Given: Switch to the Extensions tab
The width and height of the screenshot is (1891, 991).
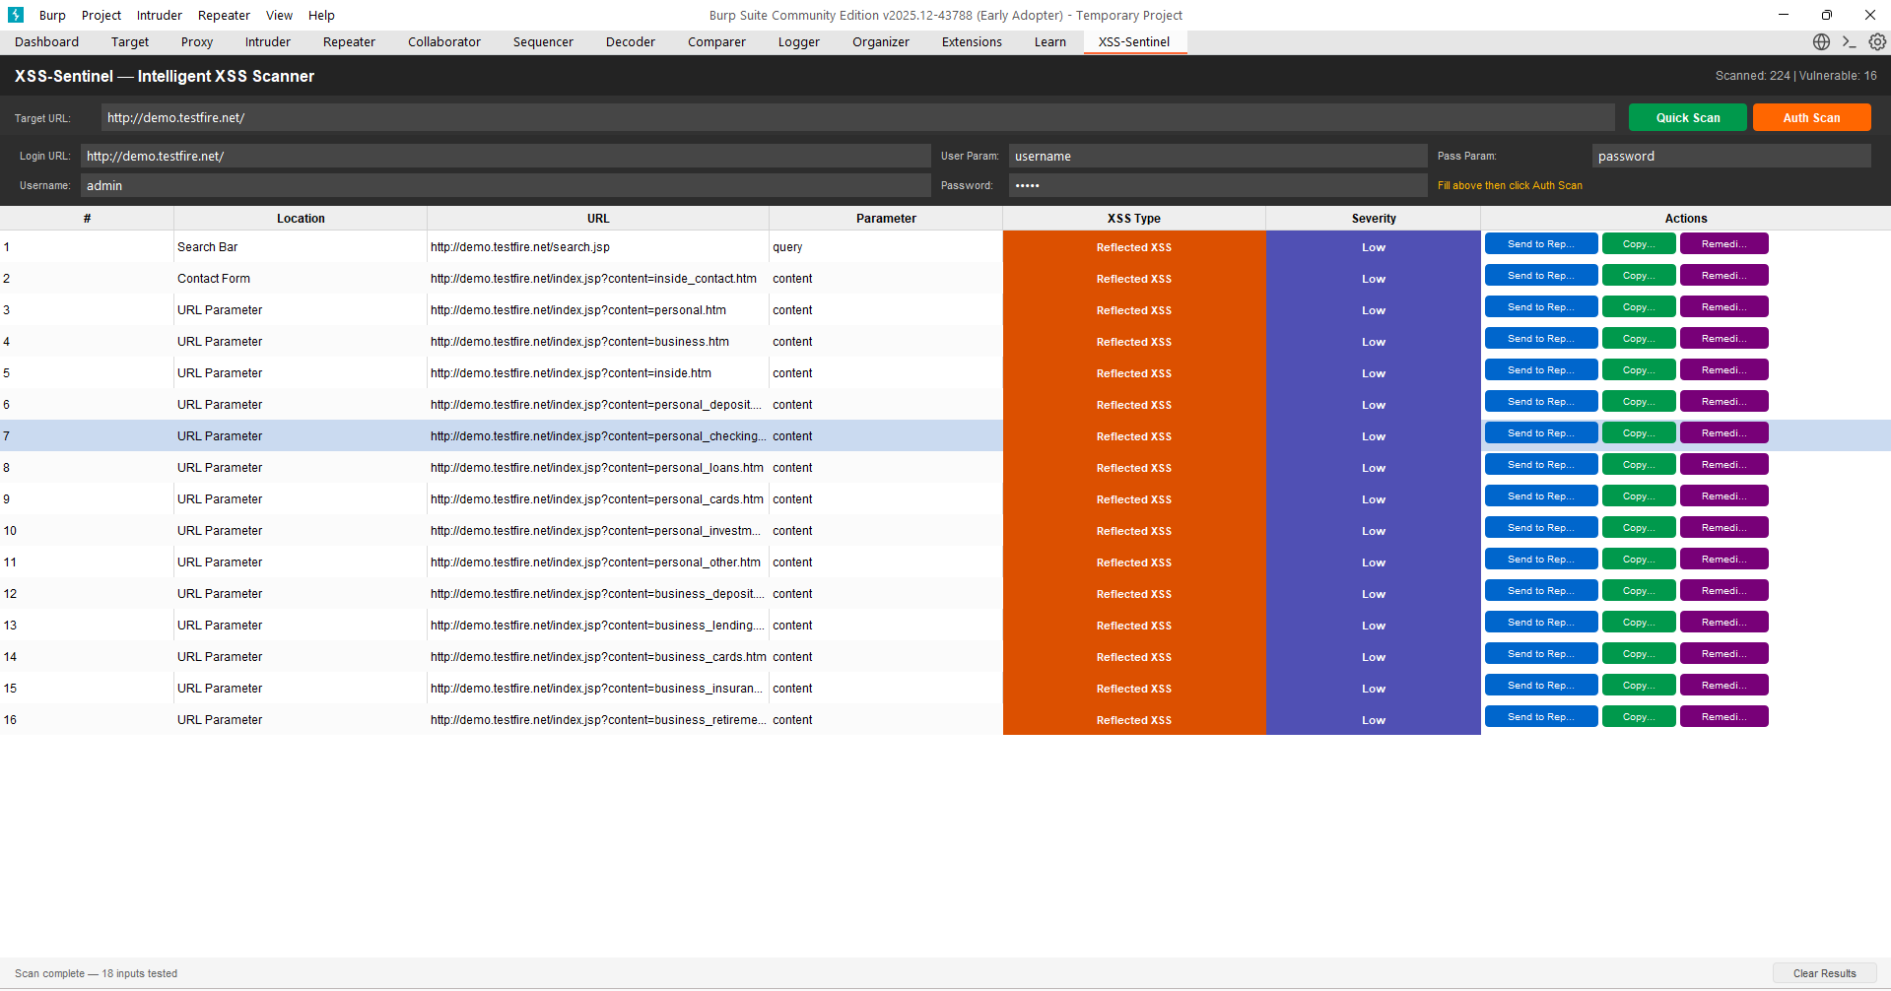Looking at the screenshot, I should (972, 41).
